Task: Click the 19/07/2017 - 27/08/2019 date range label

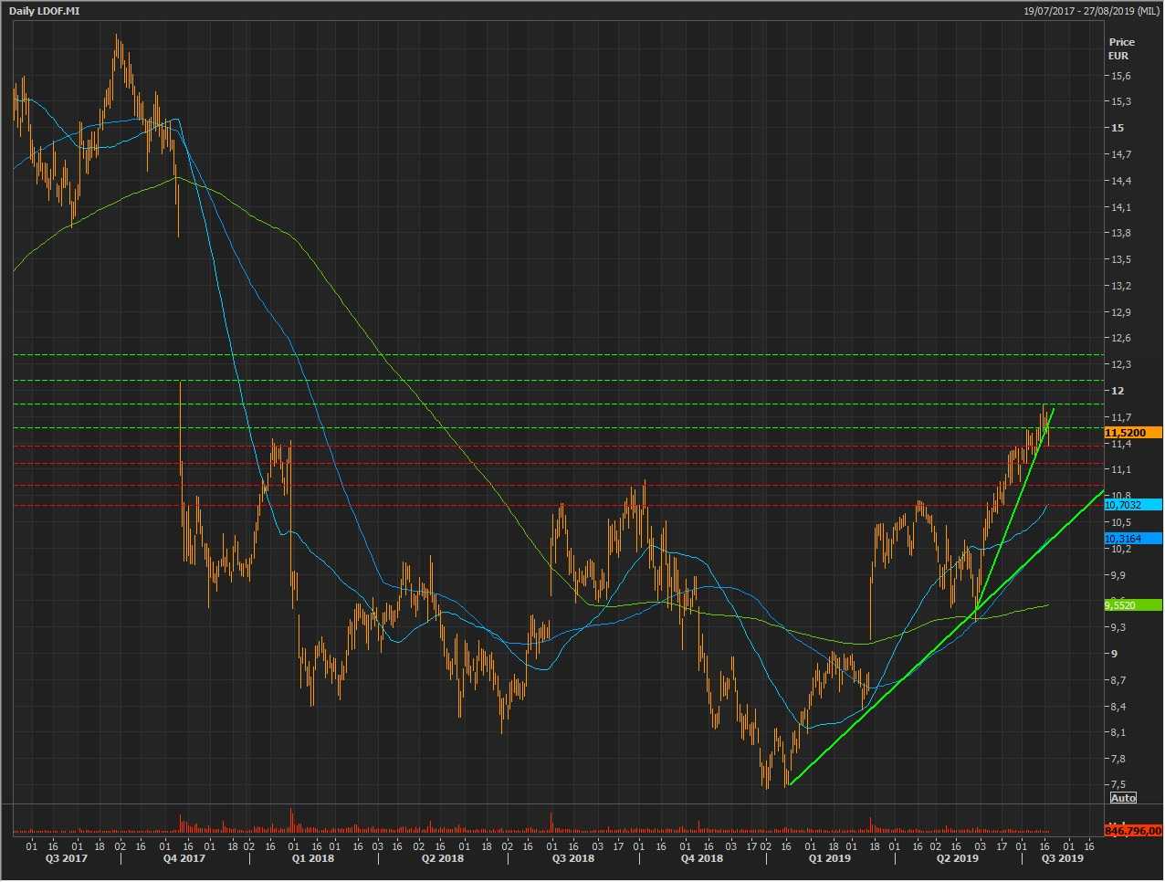Action: tap(1091, 10)
